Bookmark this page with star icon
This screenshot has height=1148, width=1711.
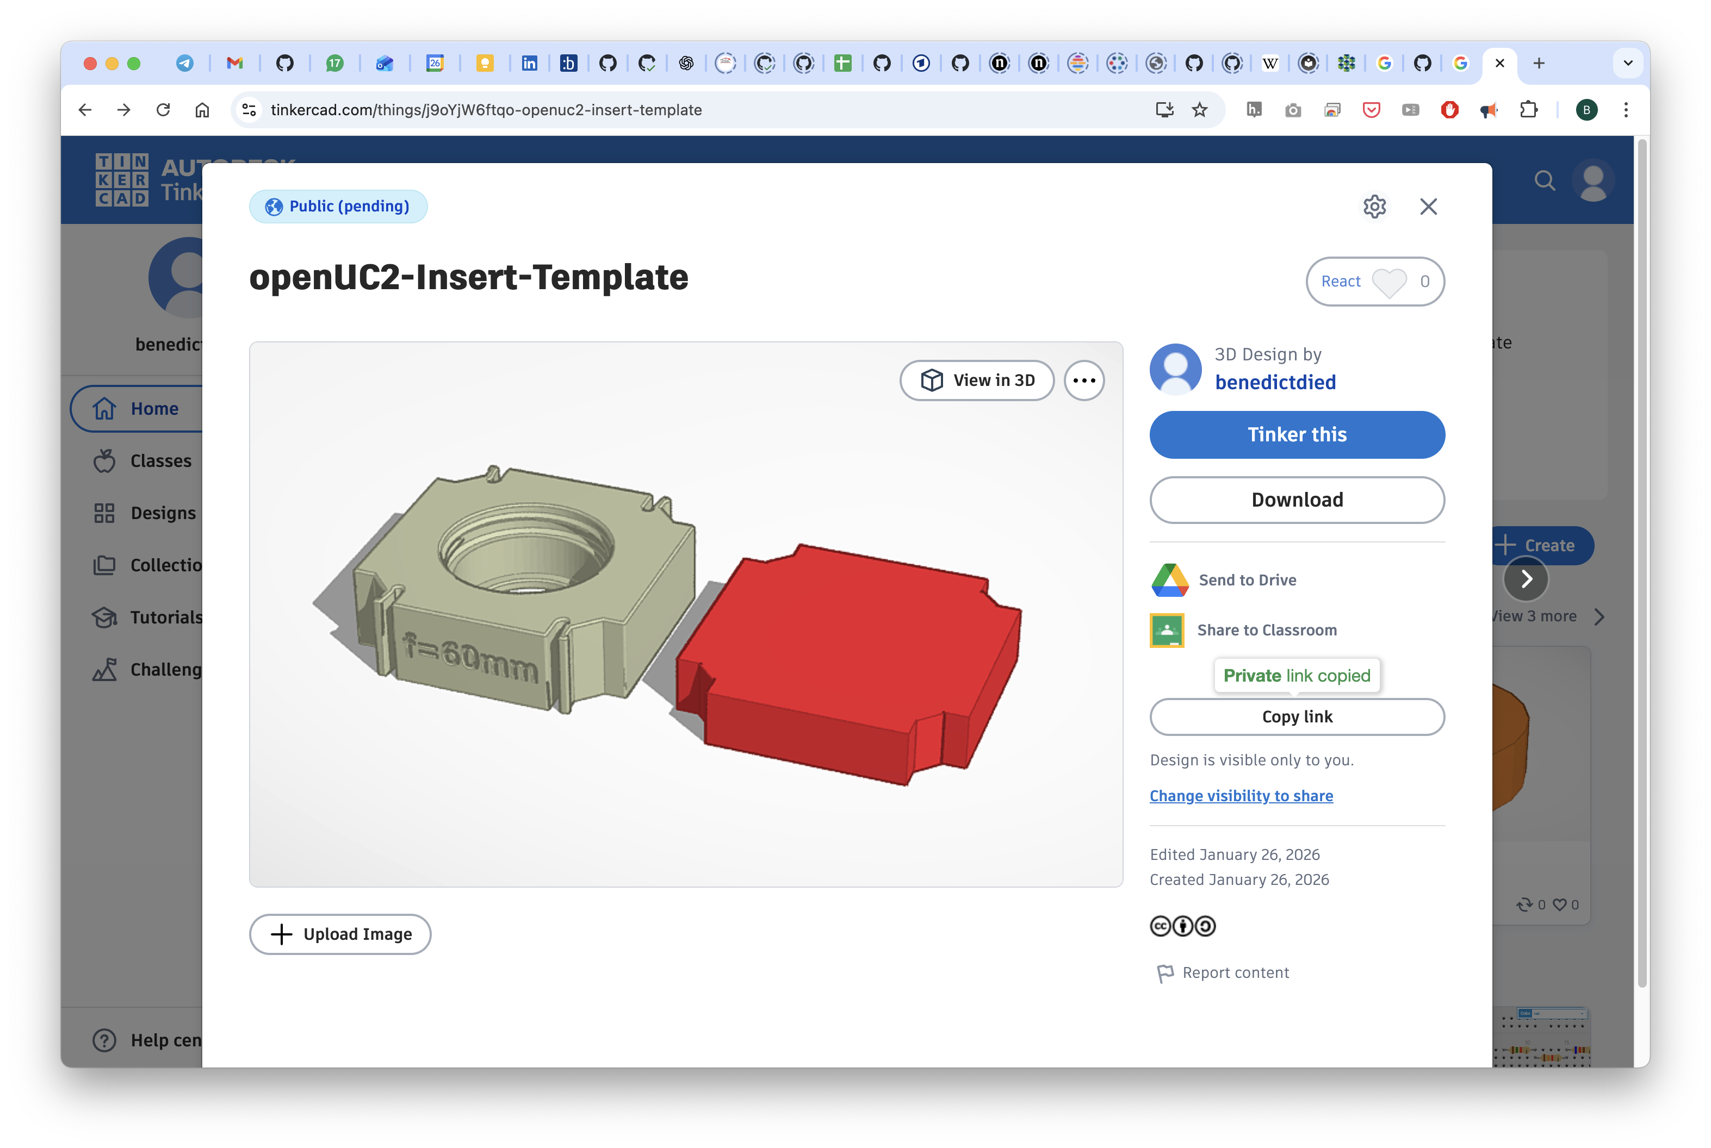tap(1199, 110)
